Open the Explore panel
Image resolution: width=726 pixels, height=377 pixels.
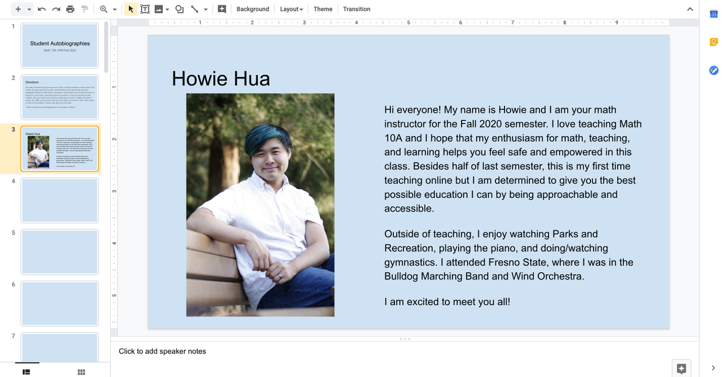click(x=681, y=367)
